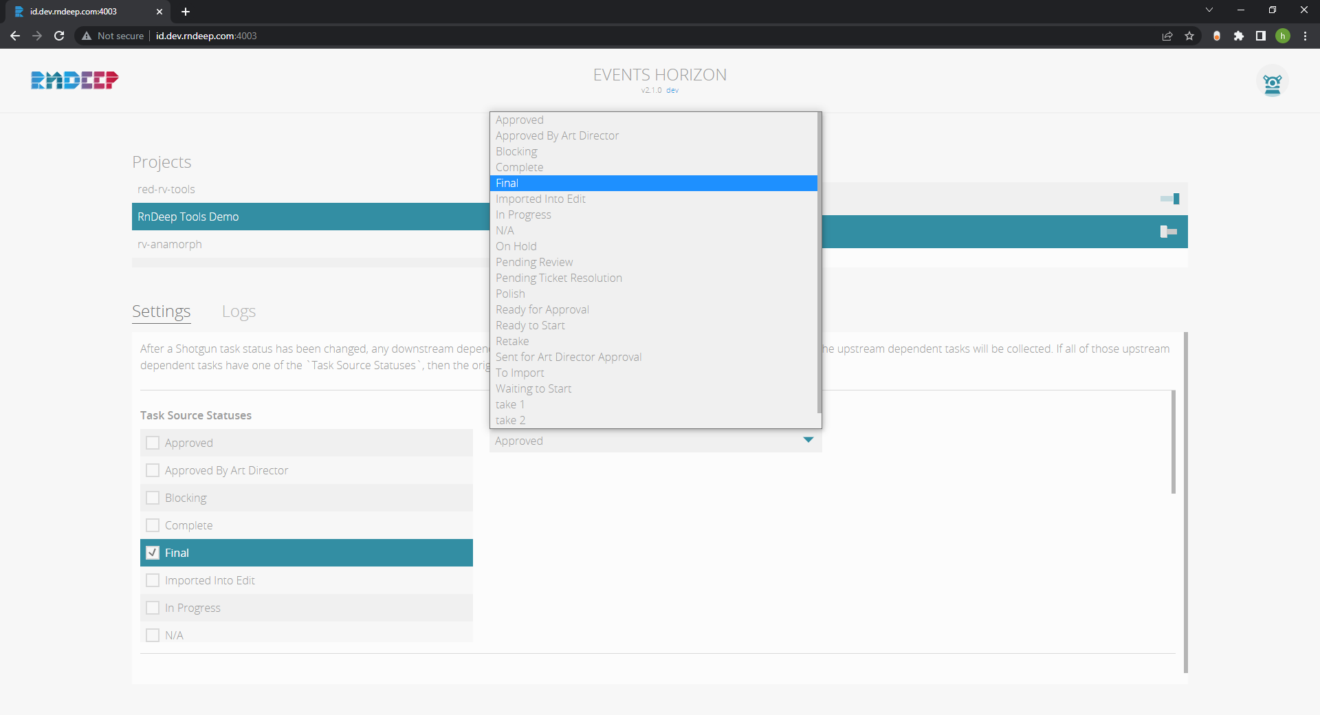Click the RnDeep logo

pos(74,80)
